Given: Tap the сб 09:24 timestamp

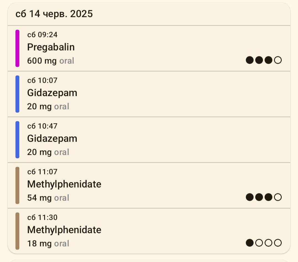Looking at the screenshot, I should pyautogui.click(x=42, y=35).
